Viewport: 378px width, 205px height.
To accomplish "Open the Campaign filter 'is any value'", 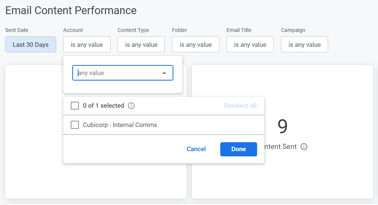I will click(304, 45).
